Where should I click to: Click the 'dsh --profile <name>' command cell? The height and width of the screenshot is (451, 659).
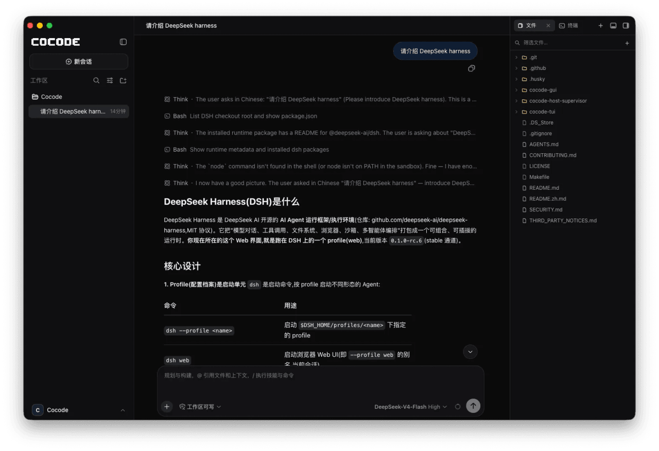199,331
